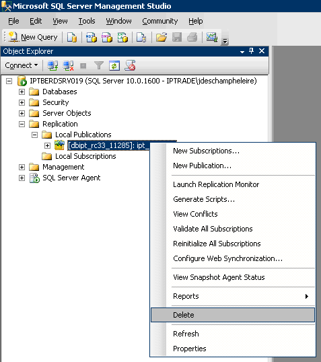
Task: Click the SQL Server Compact Query icon
Action: pos(141,37)
